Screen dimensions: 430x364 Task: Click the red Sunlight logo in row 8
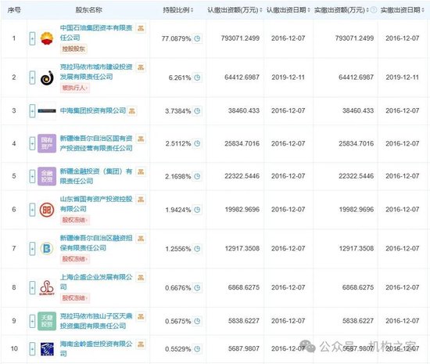click(47, 288)
